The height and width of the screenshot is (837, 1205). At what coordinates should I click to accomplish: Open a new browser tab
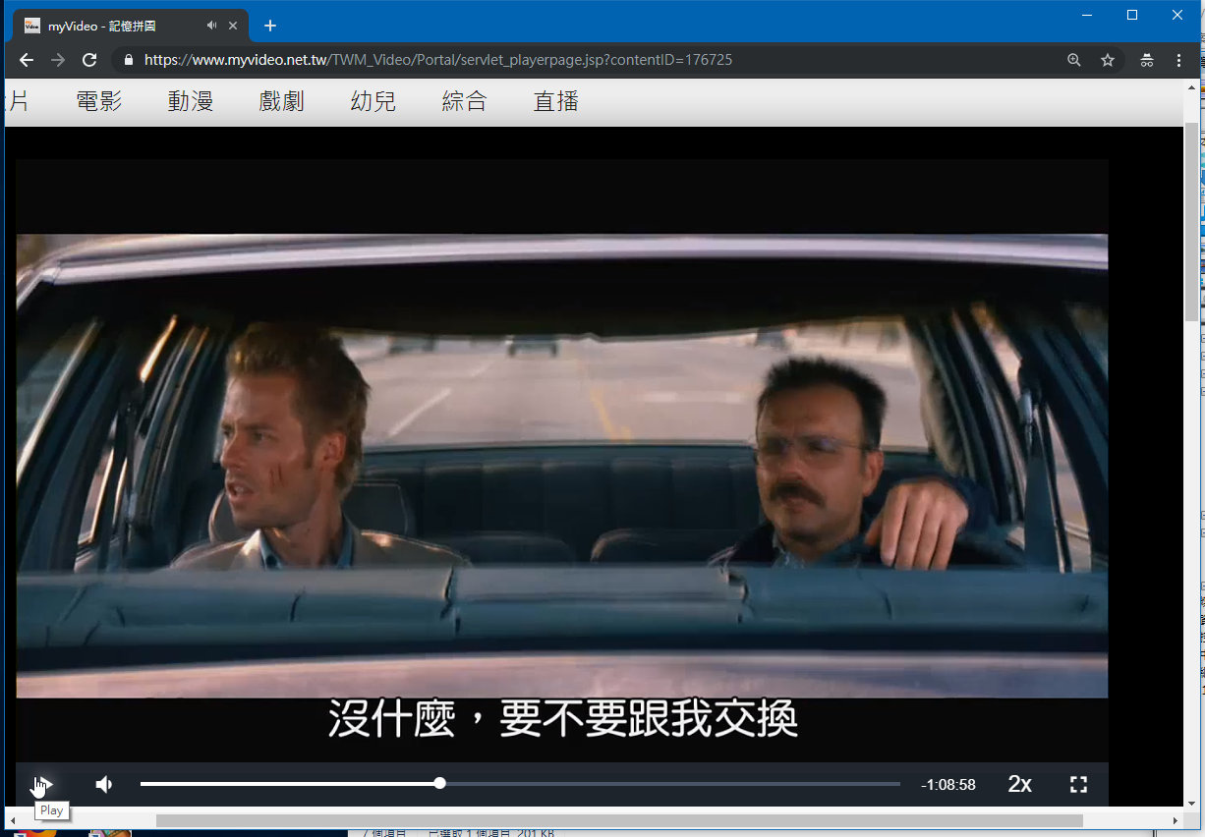point(270,26)
